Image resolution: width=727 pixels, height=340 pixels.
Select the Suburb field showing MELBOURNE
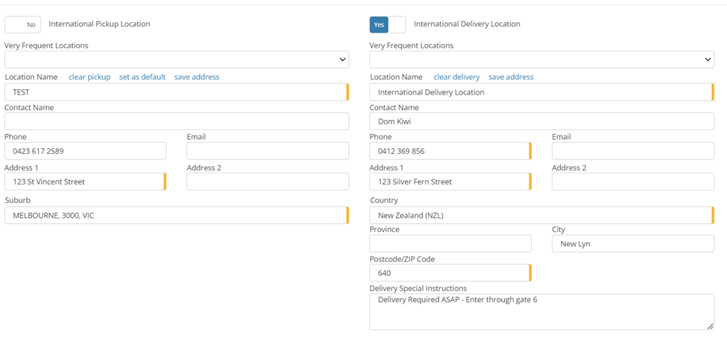[x=176, y=215]
